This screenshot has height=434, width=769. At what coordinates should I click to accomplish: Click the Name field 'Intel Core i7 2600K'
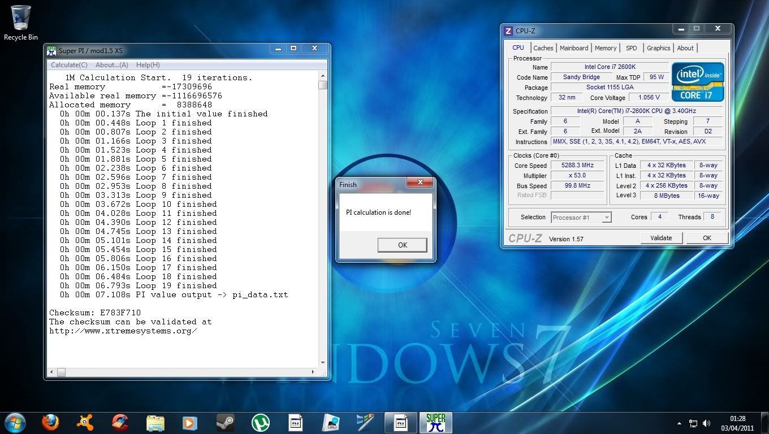click(610, 67)
